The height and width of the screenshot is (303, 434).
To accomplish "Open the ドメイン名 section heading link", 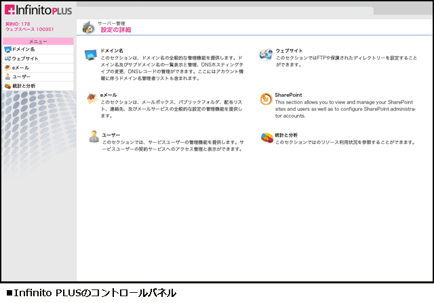I will 112,51.
